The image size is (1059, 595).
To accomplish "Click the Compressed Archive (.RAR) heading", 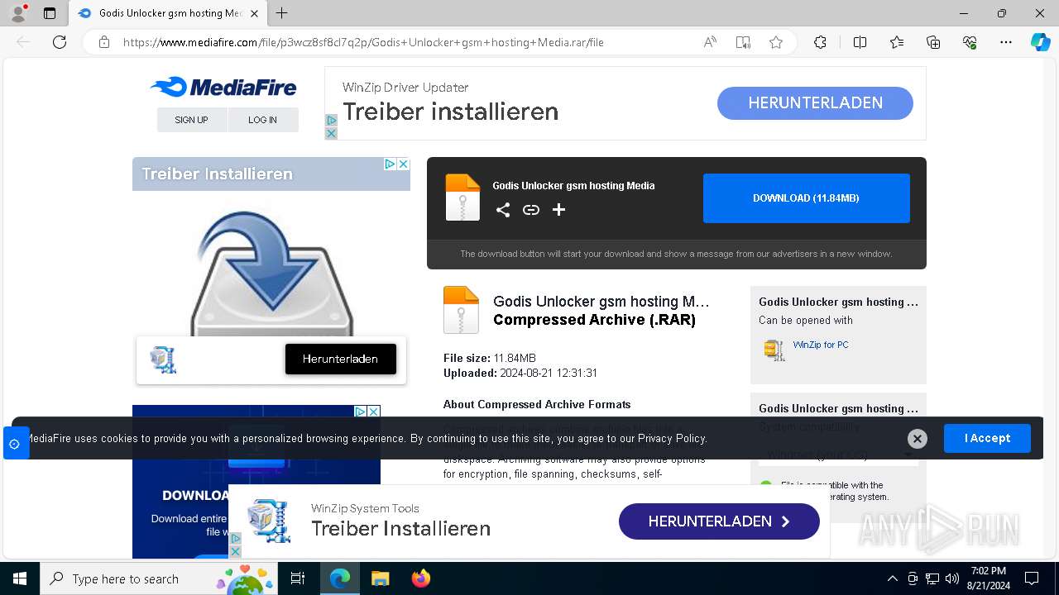I will click(x=594, y=320).
